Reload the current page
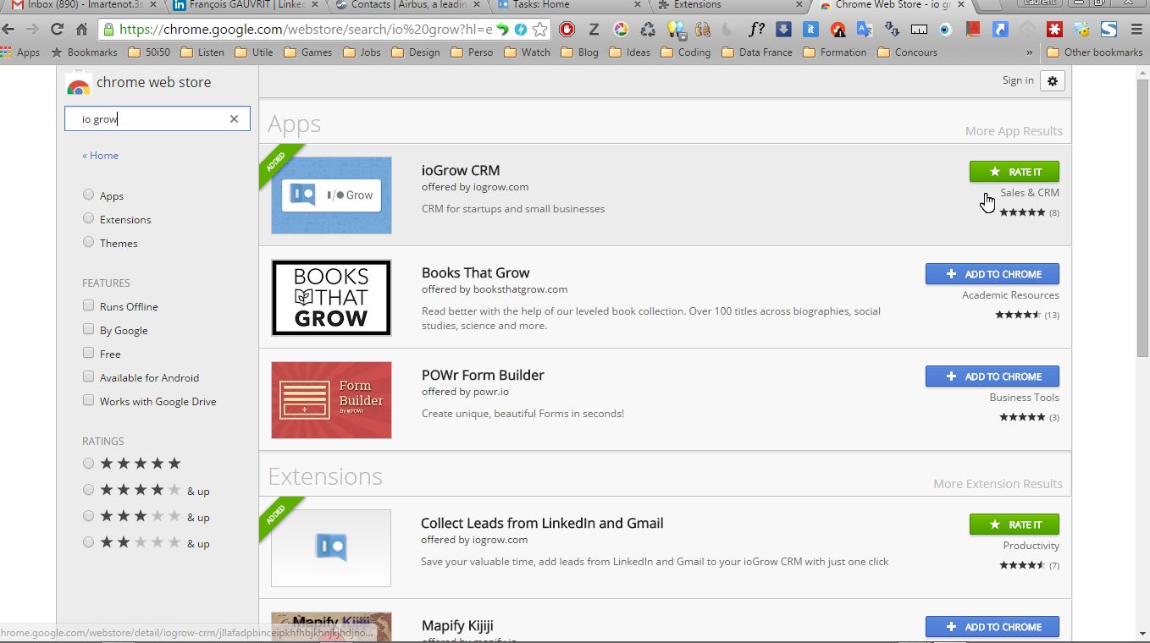Screen dimensions: 1150x643 57,30
